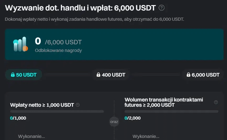Click help icon beside futures volume heading

(x=216, y=102)
